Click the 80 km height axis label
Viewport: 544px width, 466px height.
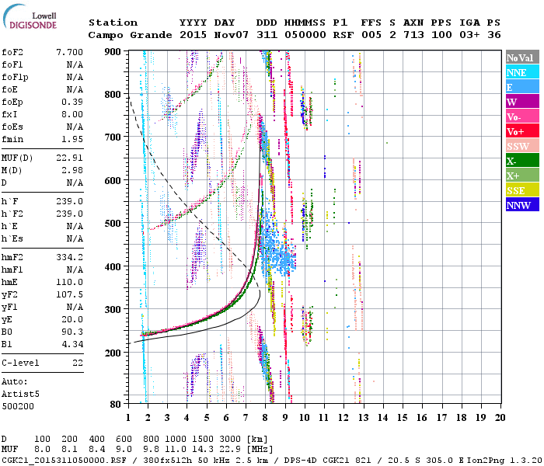pyautogui.click(x=115, y=404)
